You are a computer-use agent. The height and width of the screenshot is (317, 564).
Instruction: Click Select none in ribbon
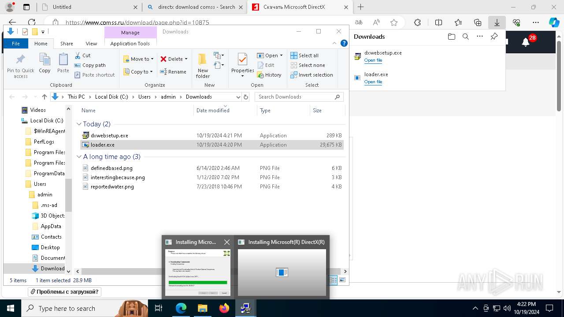coord(308,65)
